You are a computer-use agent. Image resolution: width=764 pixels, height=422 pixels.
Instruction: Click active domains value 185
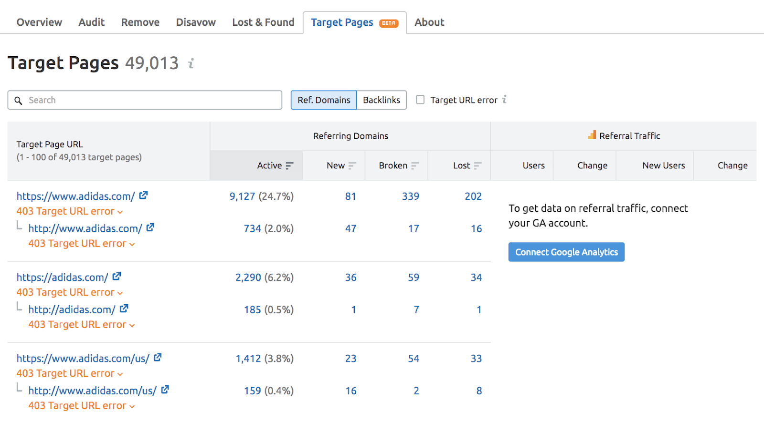coord(252,310)
